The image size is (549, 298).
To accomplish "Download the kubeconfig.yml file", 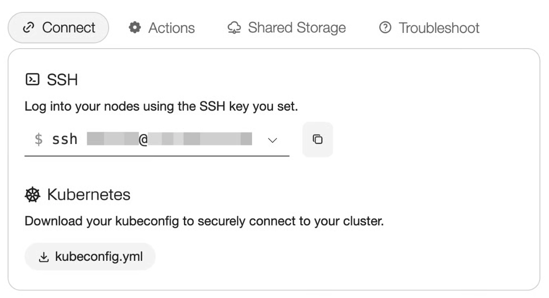I will [90, 257].
